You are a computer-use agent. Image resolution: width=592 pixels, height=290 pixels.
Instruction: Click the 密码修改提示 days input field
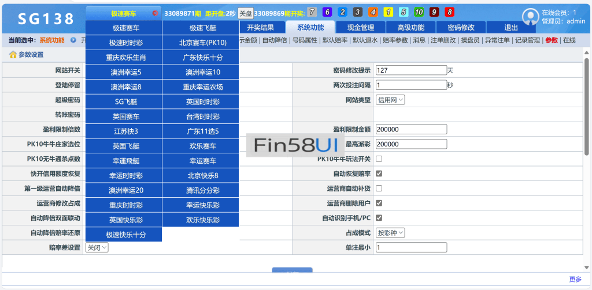click(x=410, y=70)
